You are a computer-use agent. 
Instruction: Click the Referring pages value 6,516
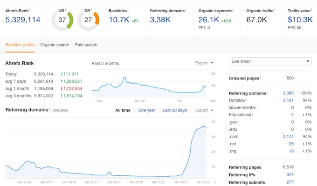288,167
